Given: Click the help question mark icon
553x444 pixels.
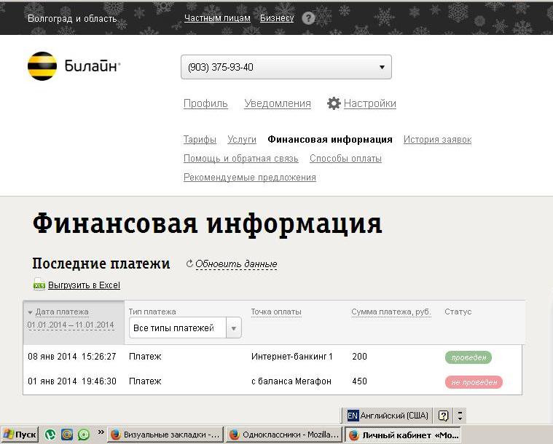Looking at the screenshot, I should click(x=308, y=18).
